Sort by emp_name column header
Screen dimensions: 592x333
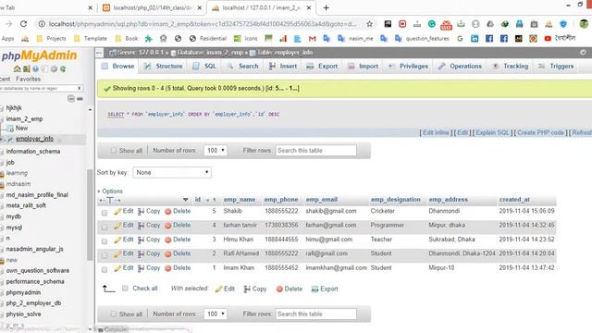240,200
